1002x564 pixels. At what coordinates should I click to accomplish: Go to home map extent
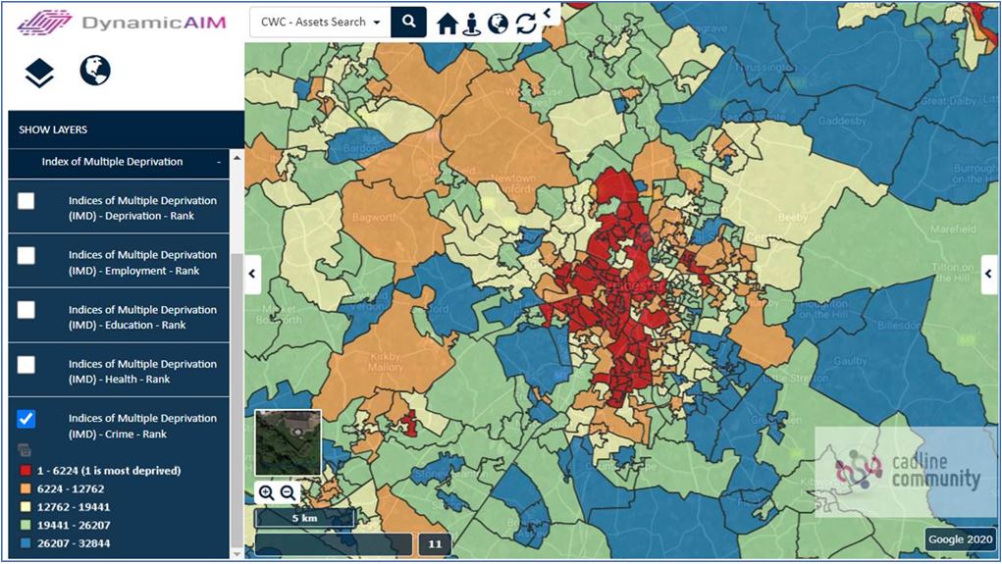coord(448,24)
